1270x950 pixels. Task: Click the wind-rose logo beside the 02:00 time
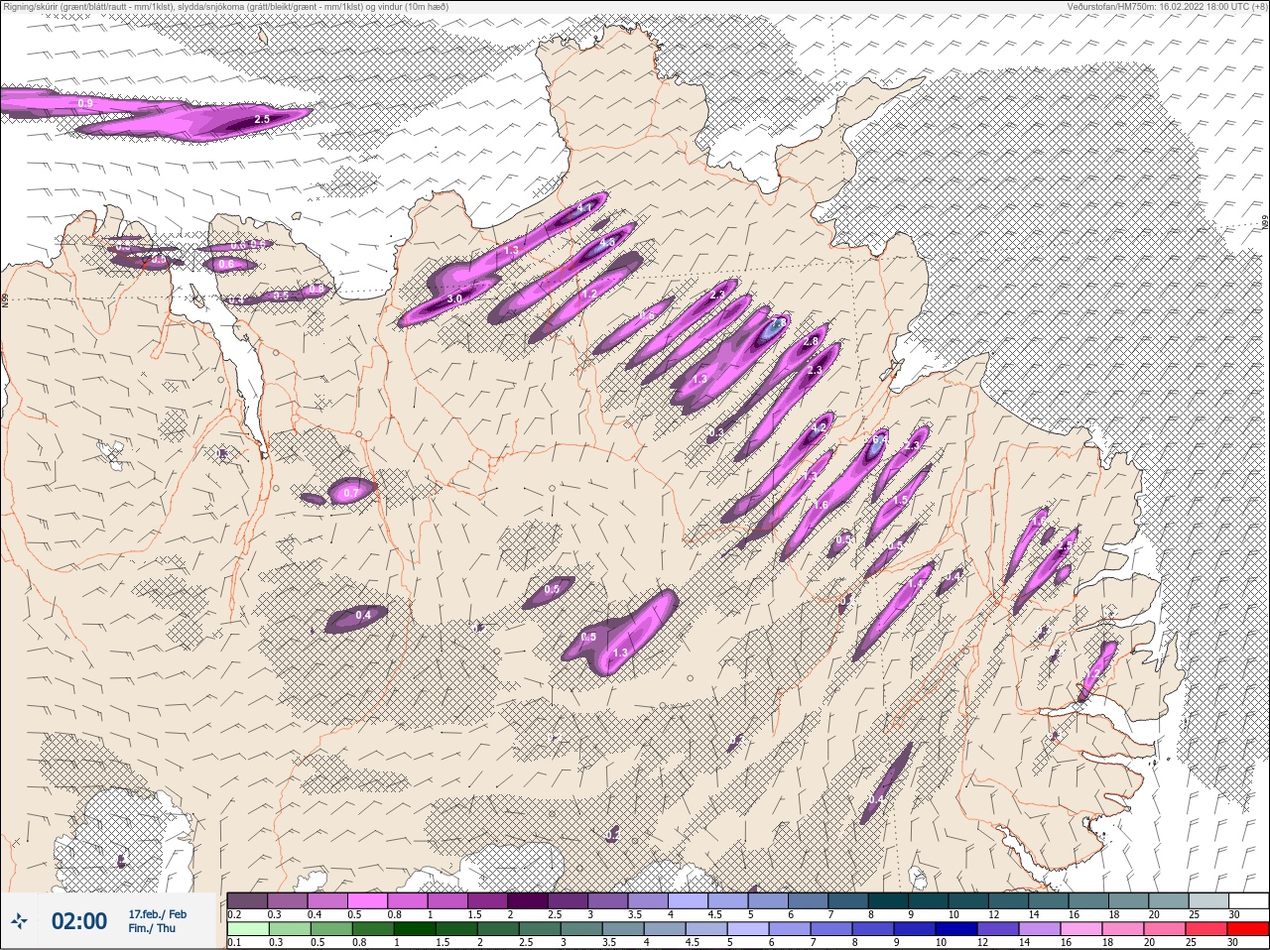pos(20,922)
